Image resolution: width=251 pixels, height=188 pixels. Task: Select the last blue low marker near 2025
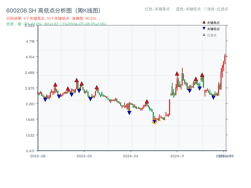pyautogui.click(x=213, y=97)
